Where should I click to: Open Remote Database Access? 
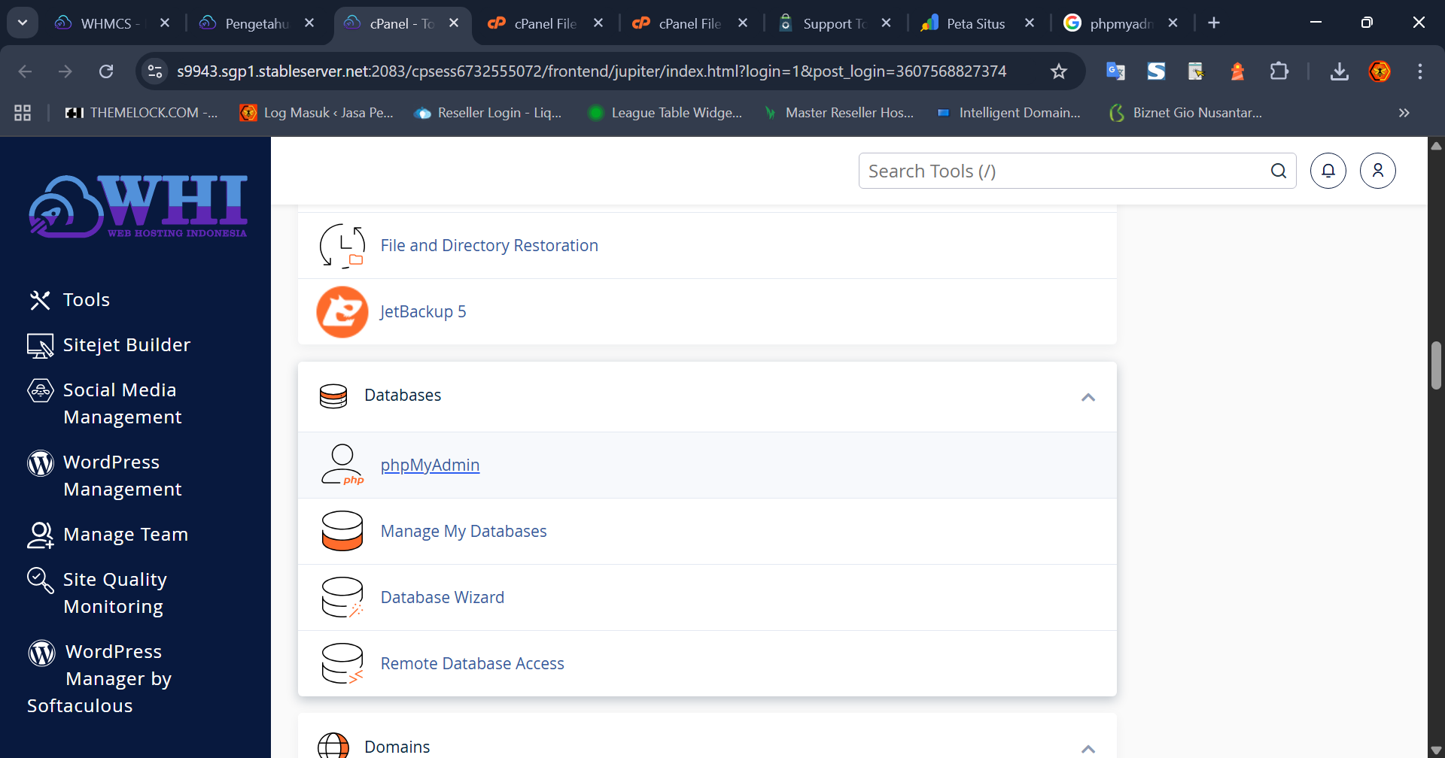[x=472, y=662]
